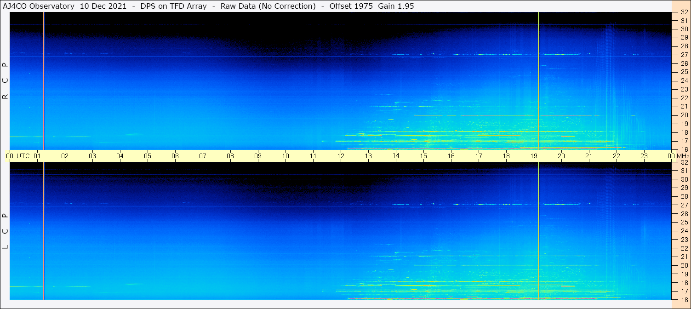Click the pink marker near 19 UTC in LCP panel

click(538, 231)
